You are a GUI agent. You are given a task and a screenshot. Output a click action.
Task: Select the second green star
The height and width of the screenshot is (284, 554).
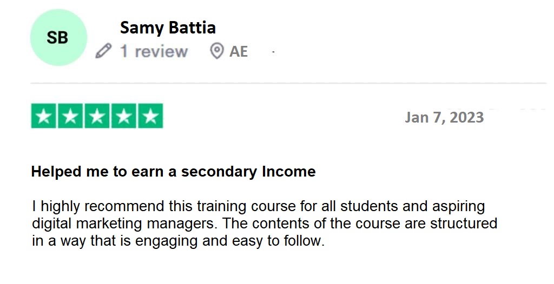click(70, 116)
